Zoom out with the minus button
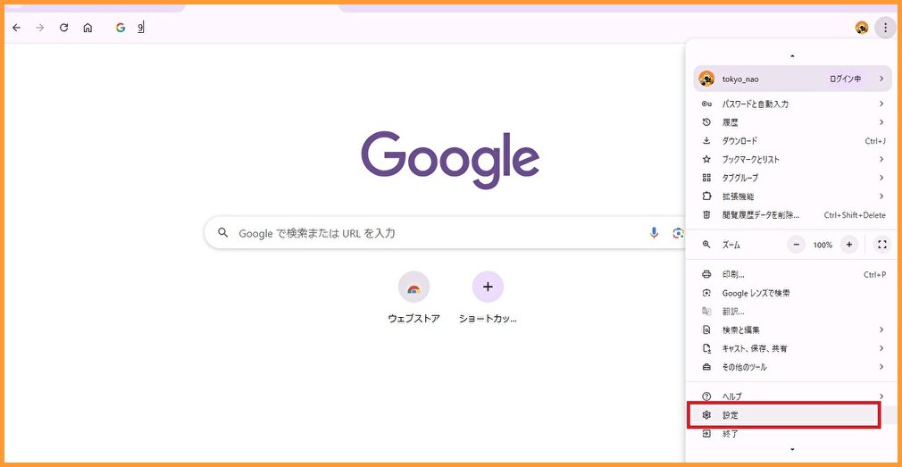The height and width of the screenshot is (467, 902). point(796,245)
